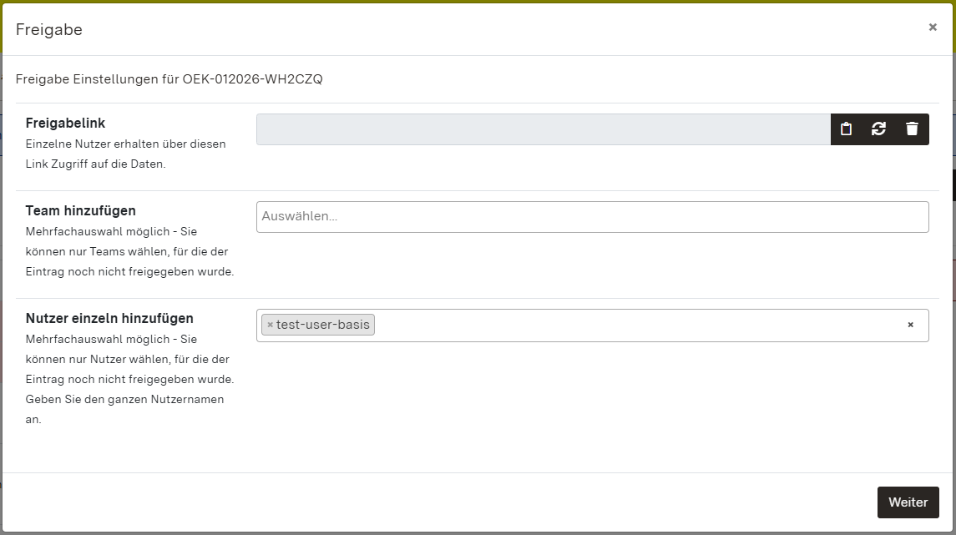Viewport: 956px width, 535px height.
Task: Open the Team hinzufügen Auswählen dropdown
Action: click(x=592, y=217)
